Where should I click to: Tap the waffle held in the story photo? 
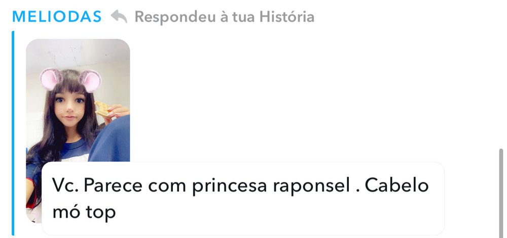tap(102, 109)
